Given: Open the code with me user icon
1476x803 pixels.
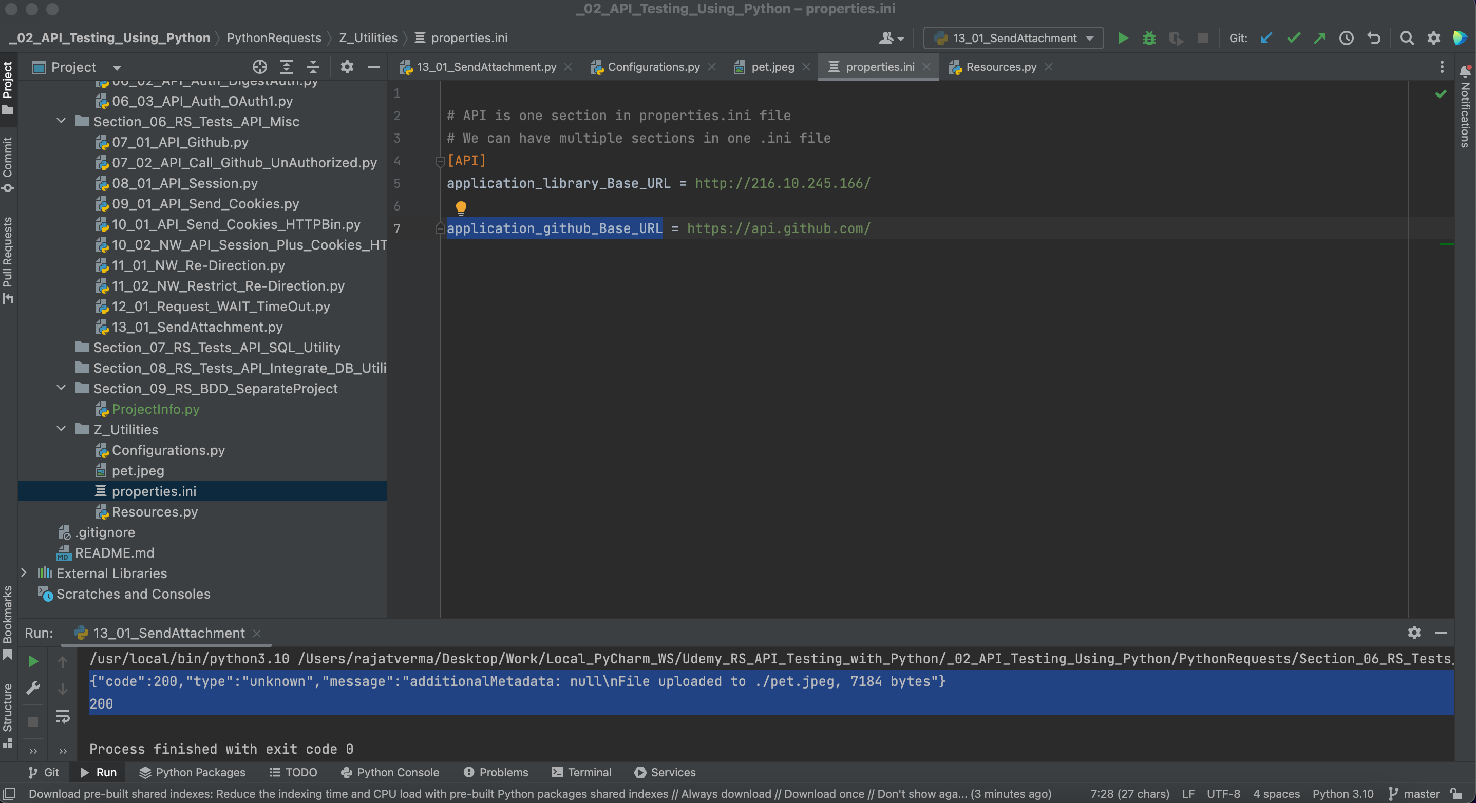Looking at the screenshot, I should tap(891, 38).
